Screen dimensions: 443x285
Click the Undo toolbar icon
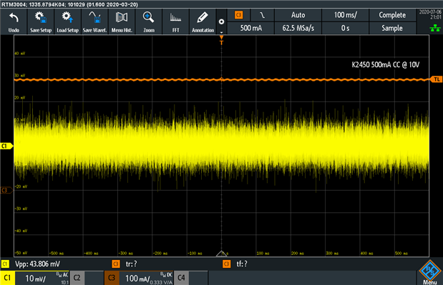coord(14,22)
